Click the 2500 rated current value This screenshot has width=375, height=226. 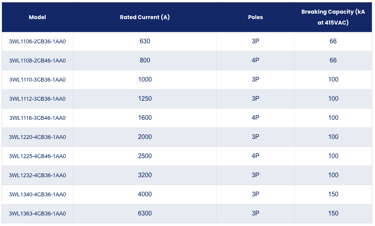point(145,156)
